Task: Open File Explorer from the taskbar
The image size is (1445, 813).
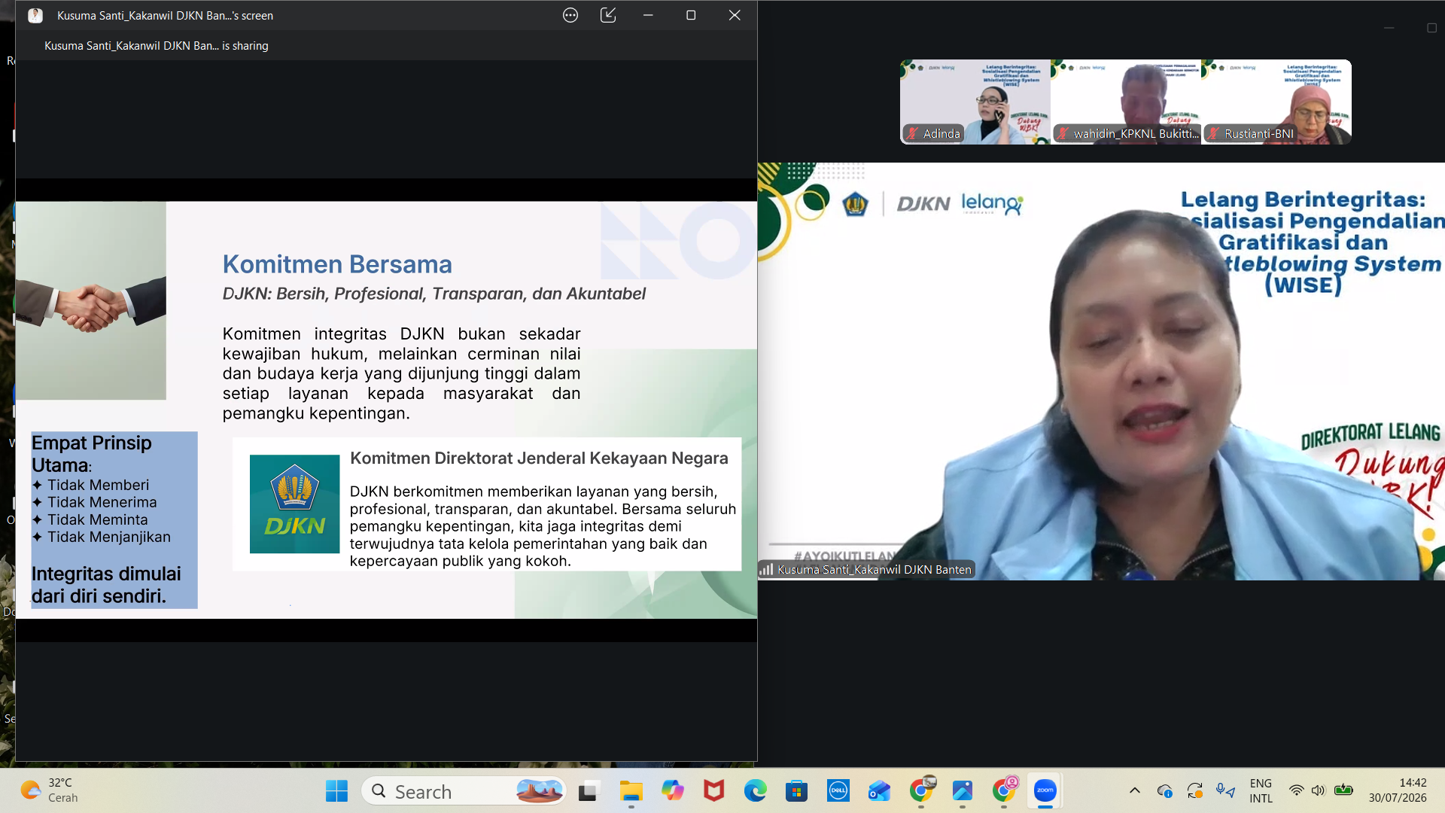Action: [631, 791]
